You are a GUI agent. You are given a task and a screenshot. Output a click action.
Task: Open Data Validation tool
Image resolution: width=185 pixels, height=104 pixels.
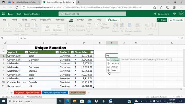tap(138, 27)
